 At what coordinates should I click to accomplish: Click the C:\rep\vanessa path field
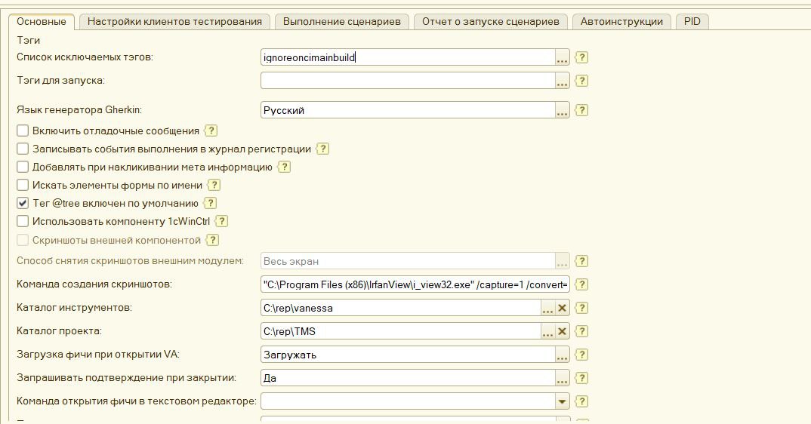coord(401,308)
